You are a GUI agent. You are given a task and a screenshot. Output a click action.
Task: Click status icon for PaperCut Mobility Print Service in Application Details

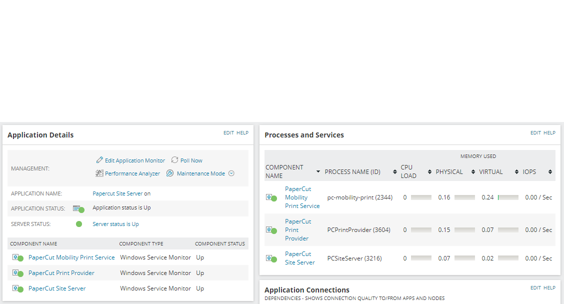point(17,257)
